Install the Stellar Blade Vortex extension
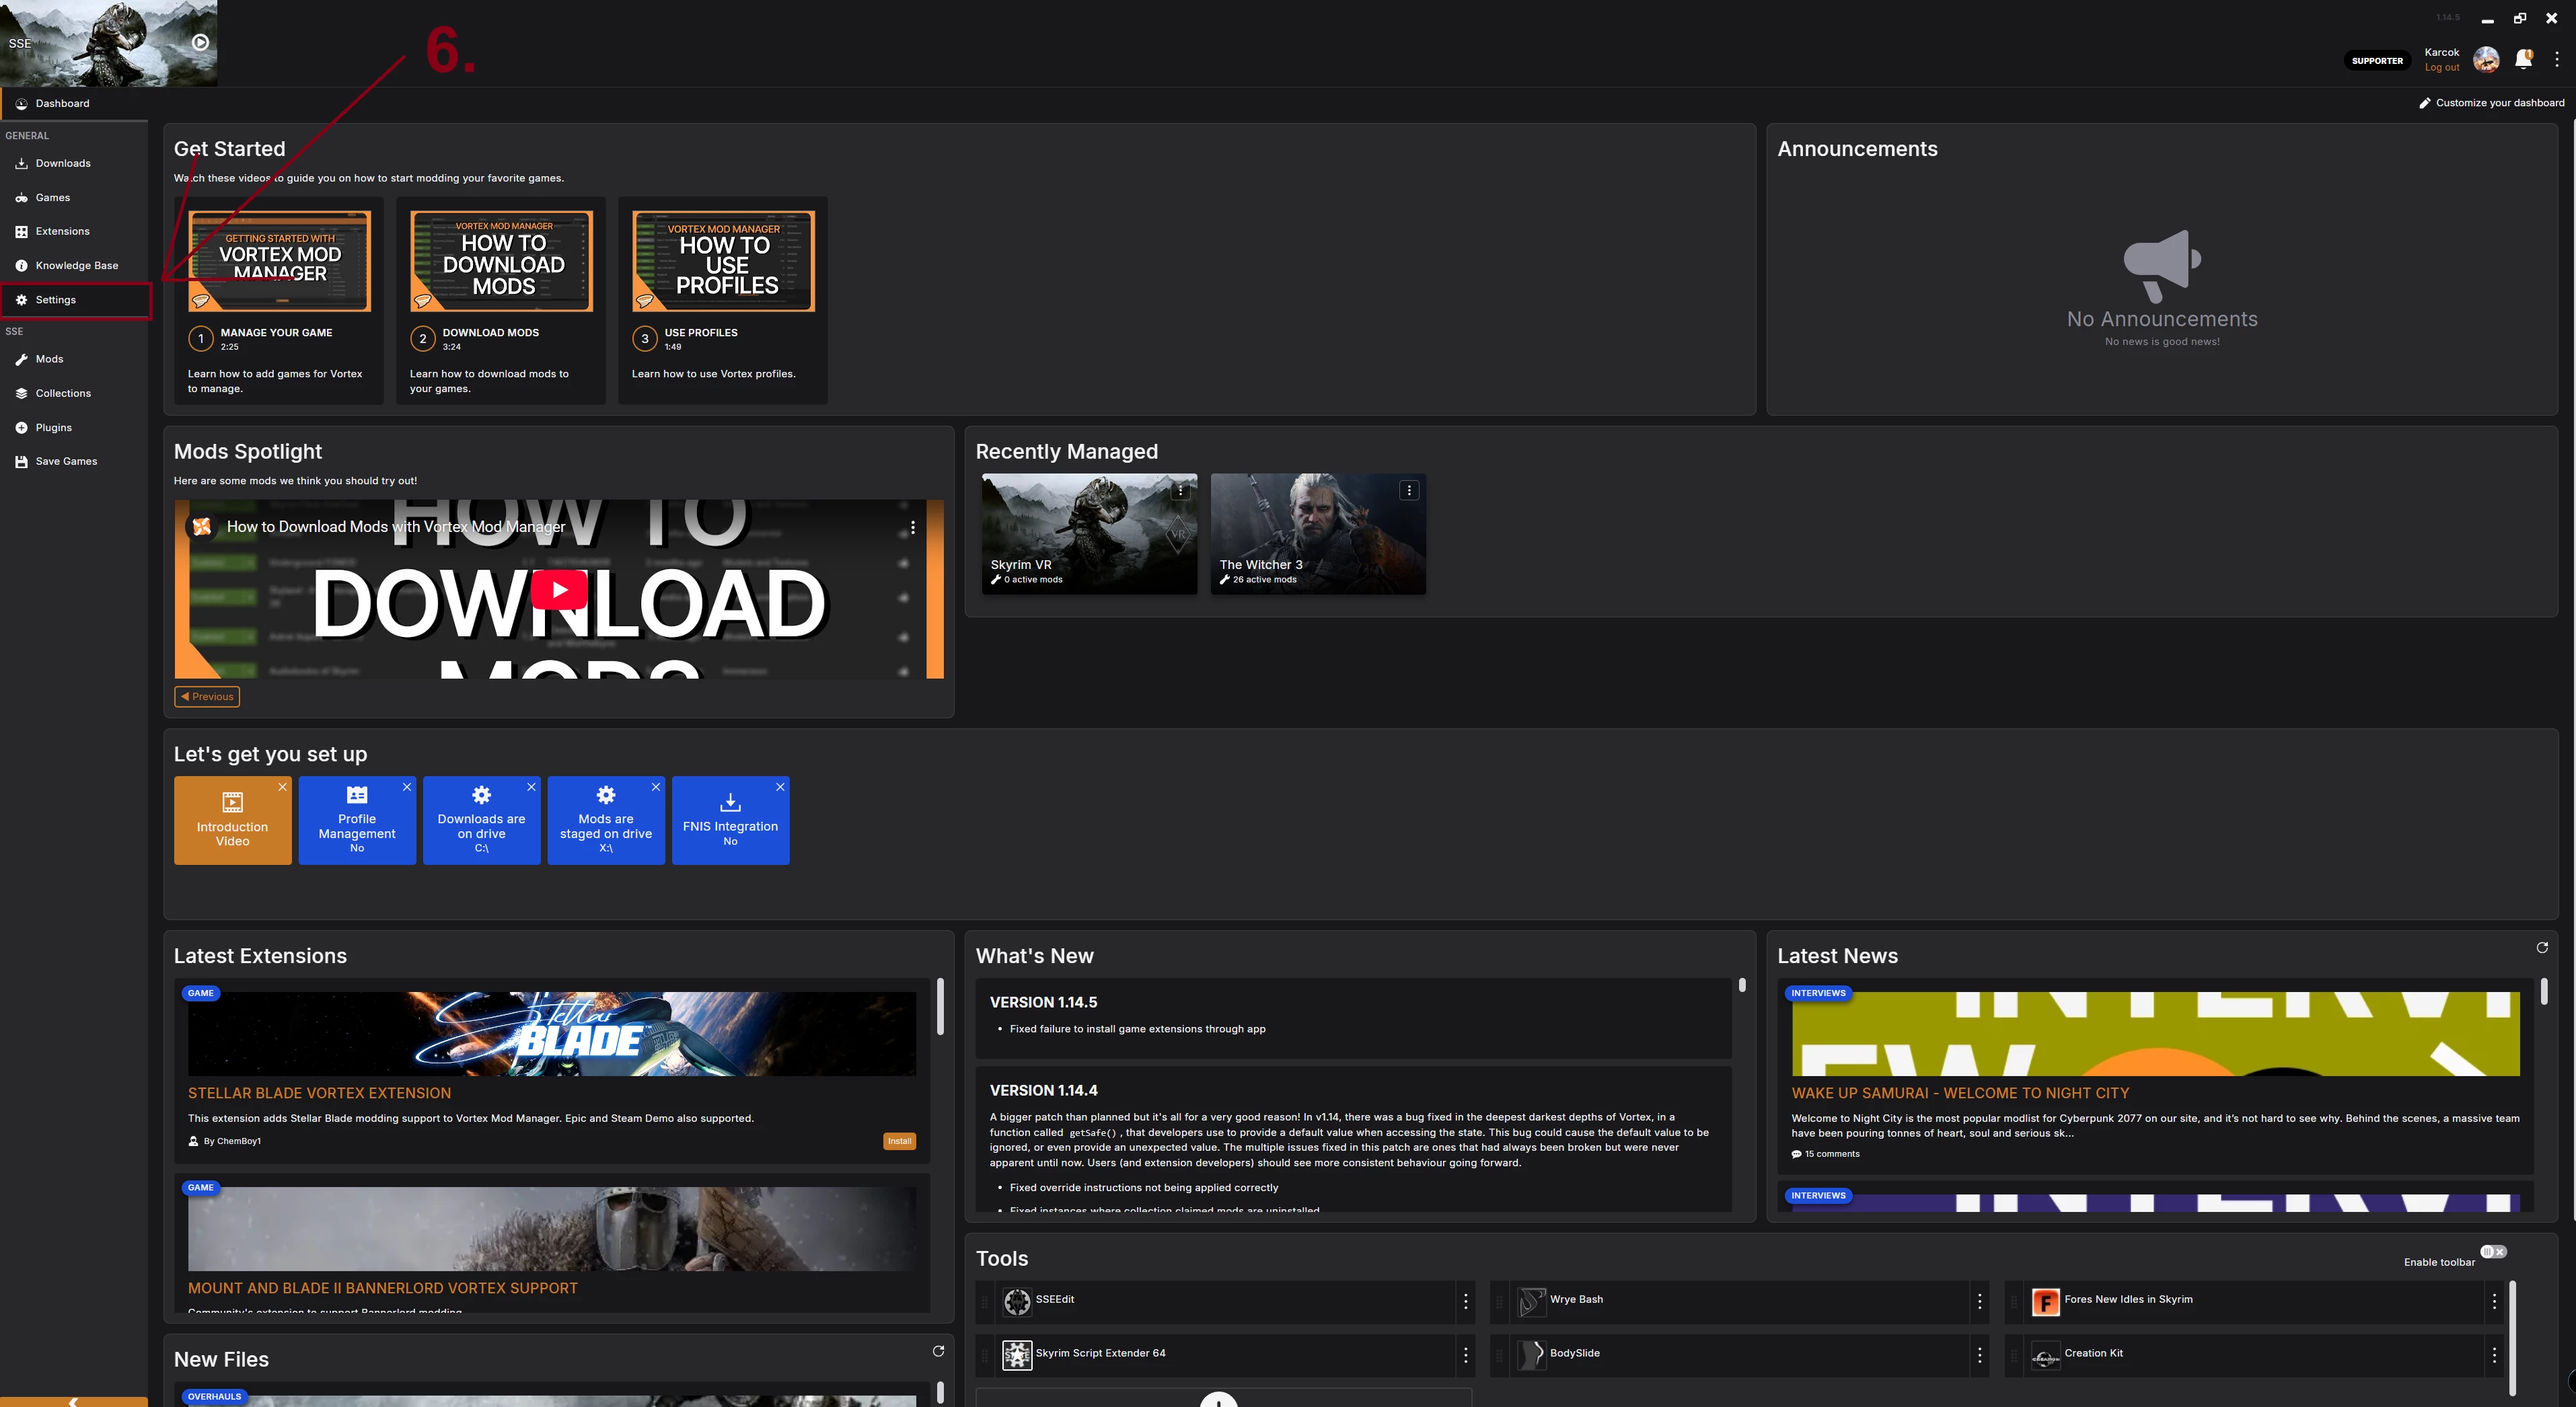 coord(899,1141)
